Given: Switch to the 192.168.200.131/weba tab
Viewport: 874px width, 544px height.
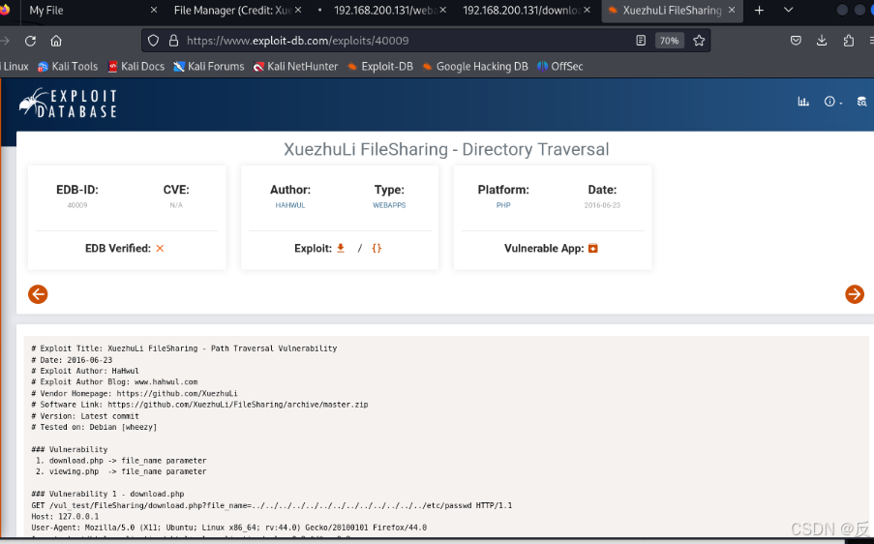Looking at the screenshot, I should coord(384,10).
